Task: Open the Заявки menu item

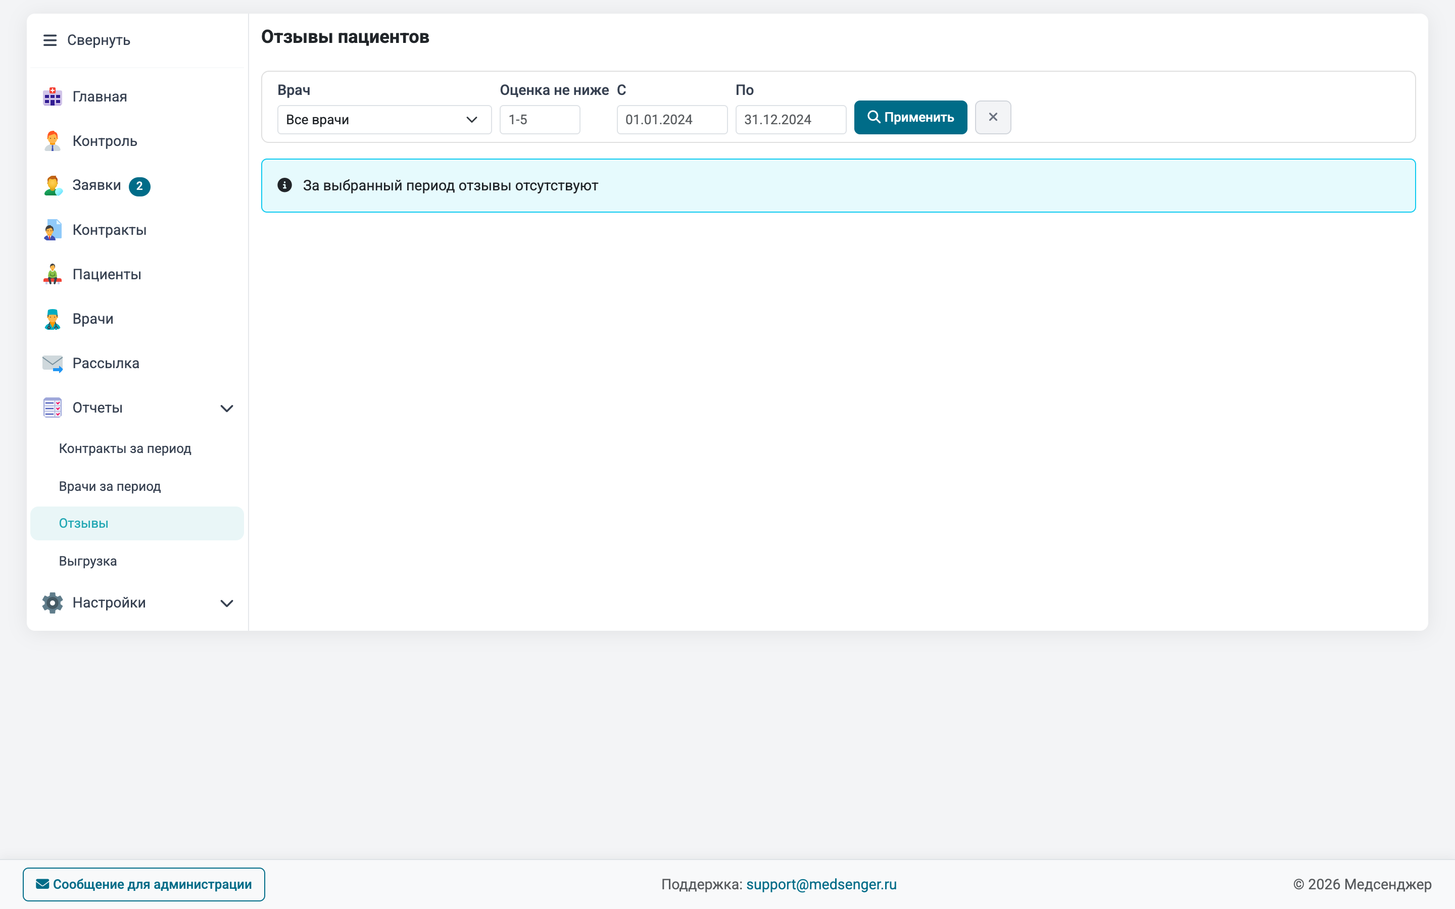Action: pos(137,186)
